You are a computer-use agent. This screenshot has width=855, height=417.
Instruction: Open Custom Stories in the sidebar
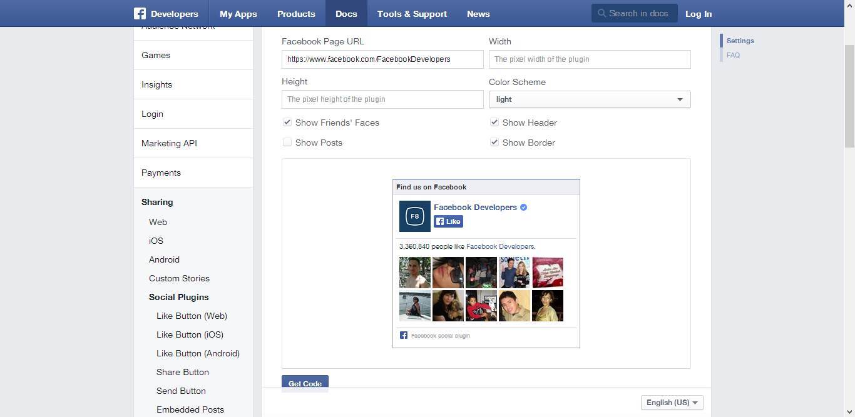(x=179, y=278)
